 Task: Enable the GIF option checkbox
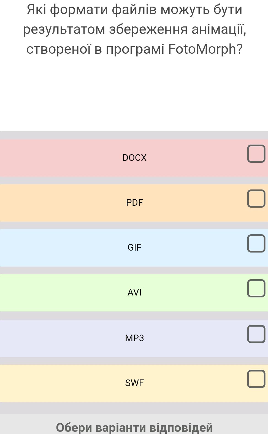point(256,243)
